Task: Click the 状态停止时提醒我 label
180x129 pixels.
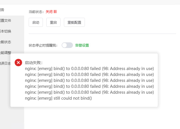Action: pos(43,45)
